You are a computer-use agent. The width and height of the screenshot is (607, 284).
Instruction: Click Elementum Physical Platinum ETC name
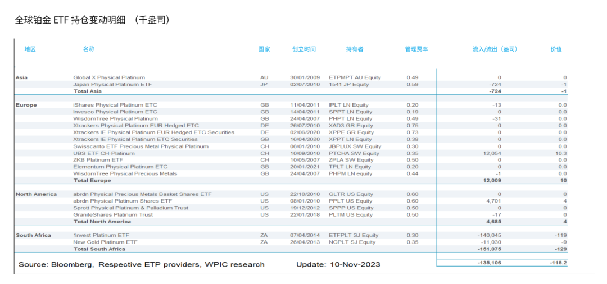(120, 167)
